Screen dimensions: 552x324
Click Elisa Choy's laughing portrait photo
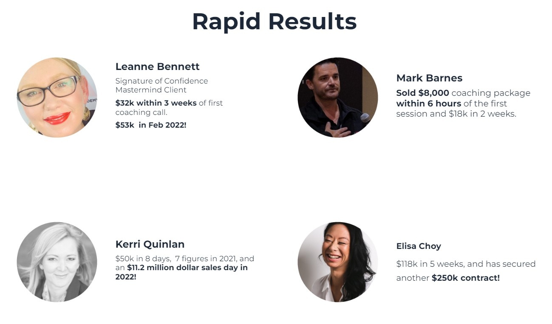[x=338, y=262]
